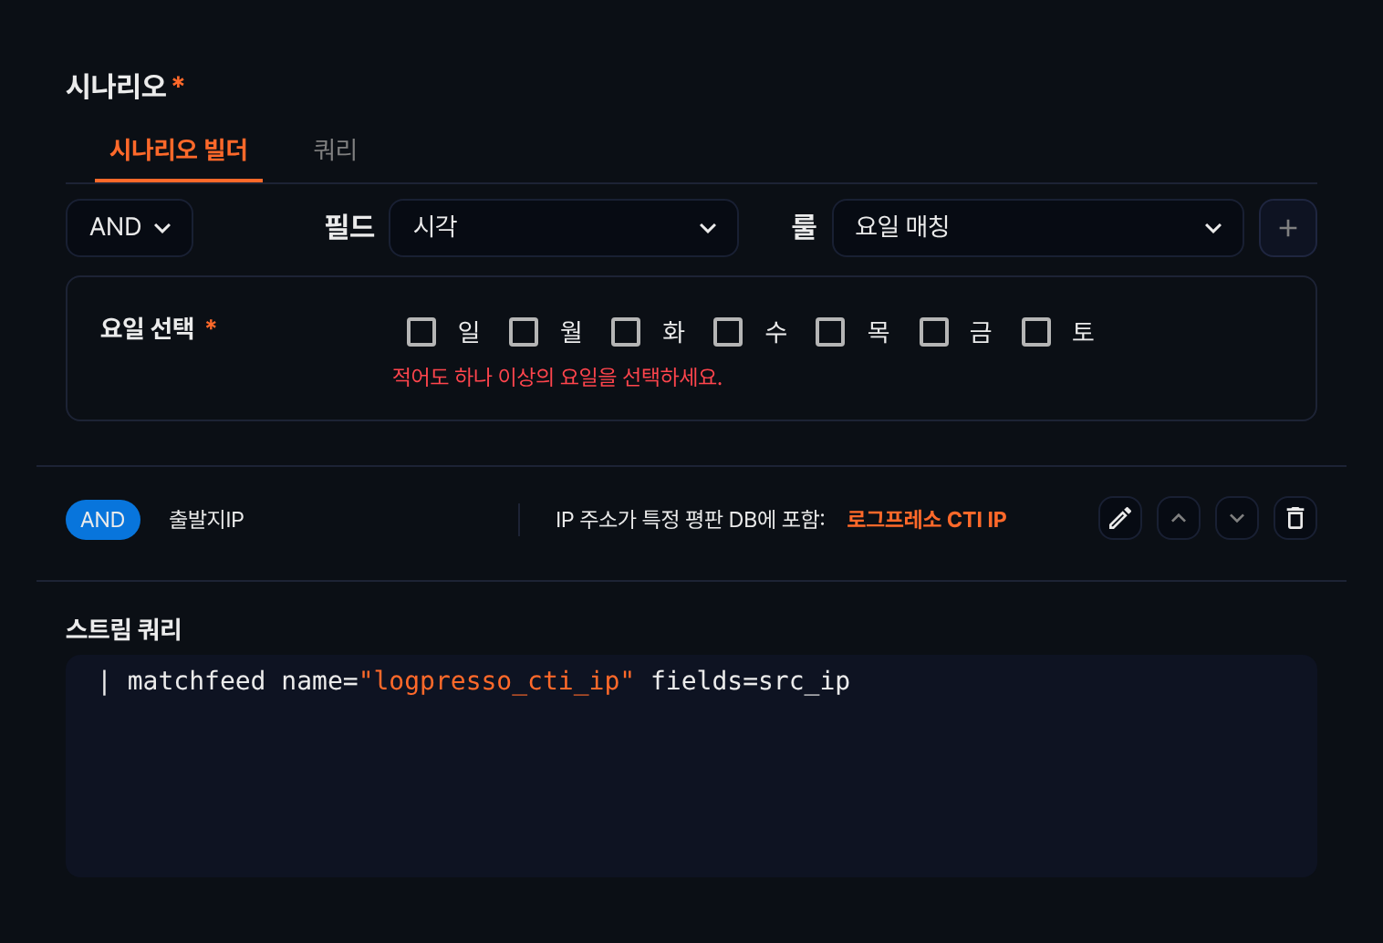Click the "logpresso_cti_ip" string in query
Screen dimensions: 1383x943
[x=496, y=681]
